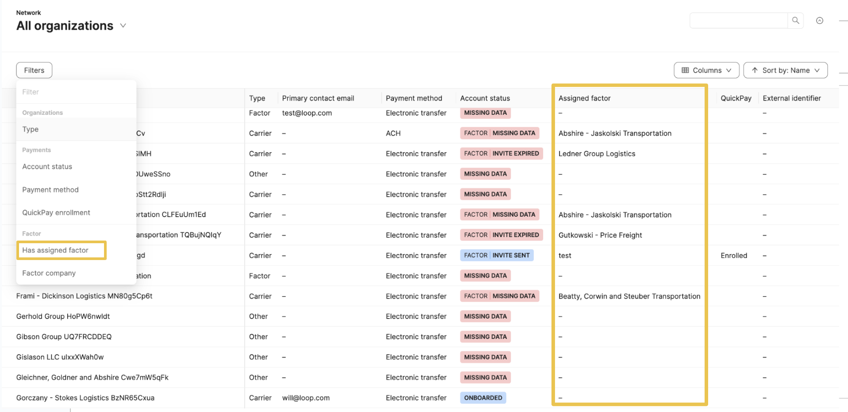Open the Sort by: Name dropdown

pyautogui.click(x=785, y=70)
